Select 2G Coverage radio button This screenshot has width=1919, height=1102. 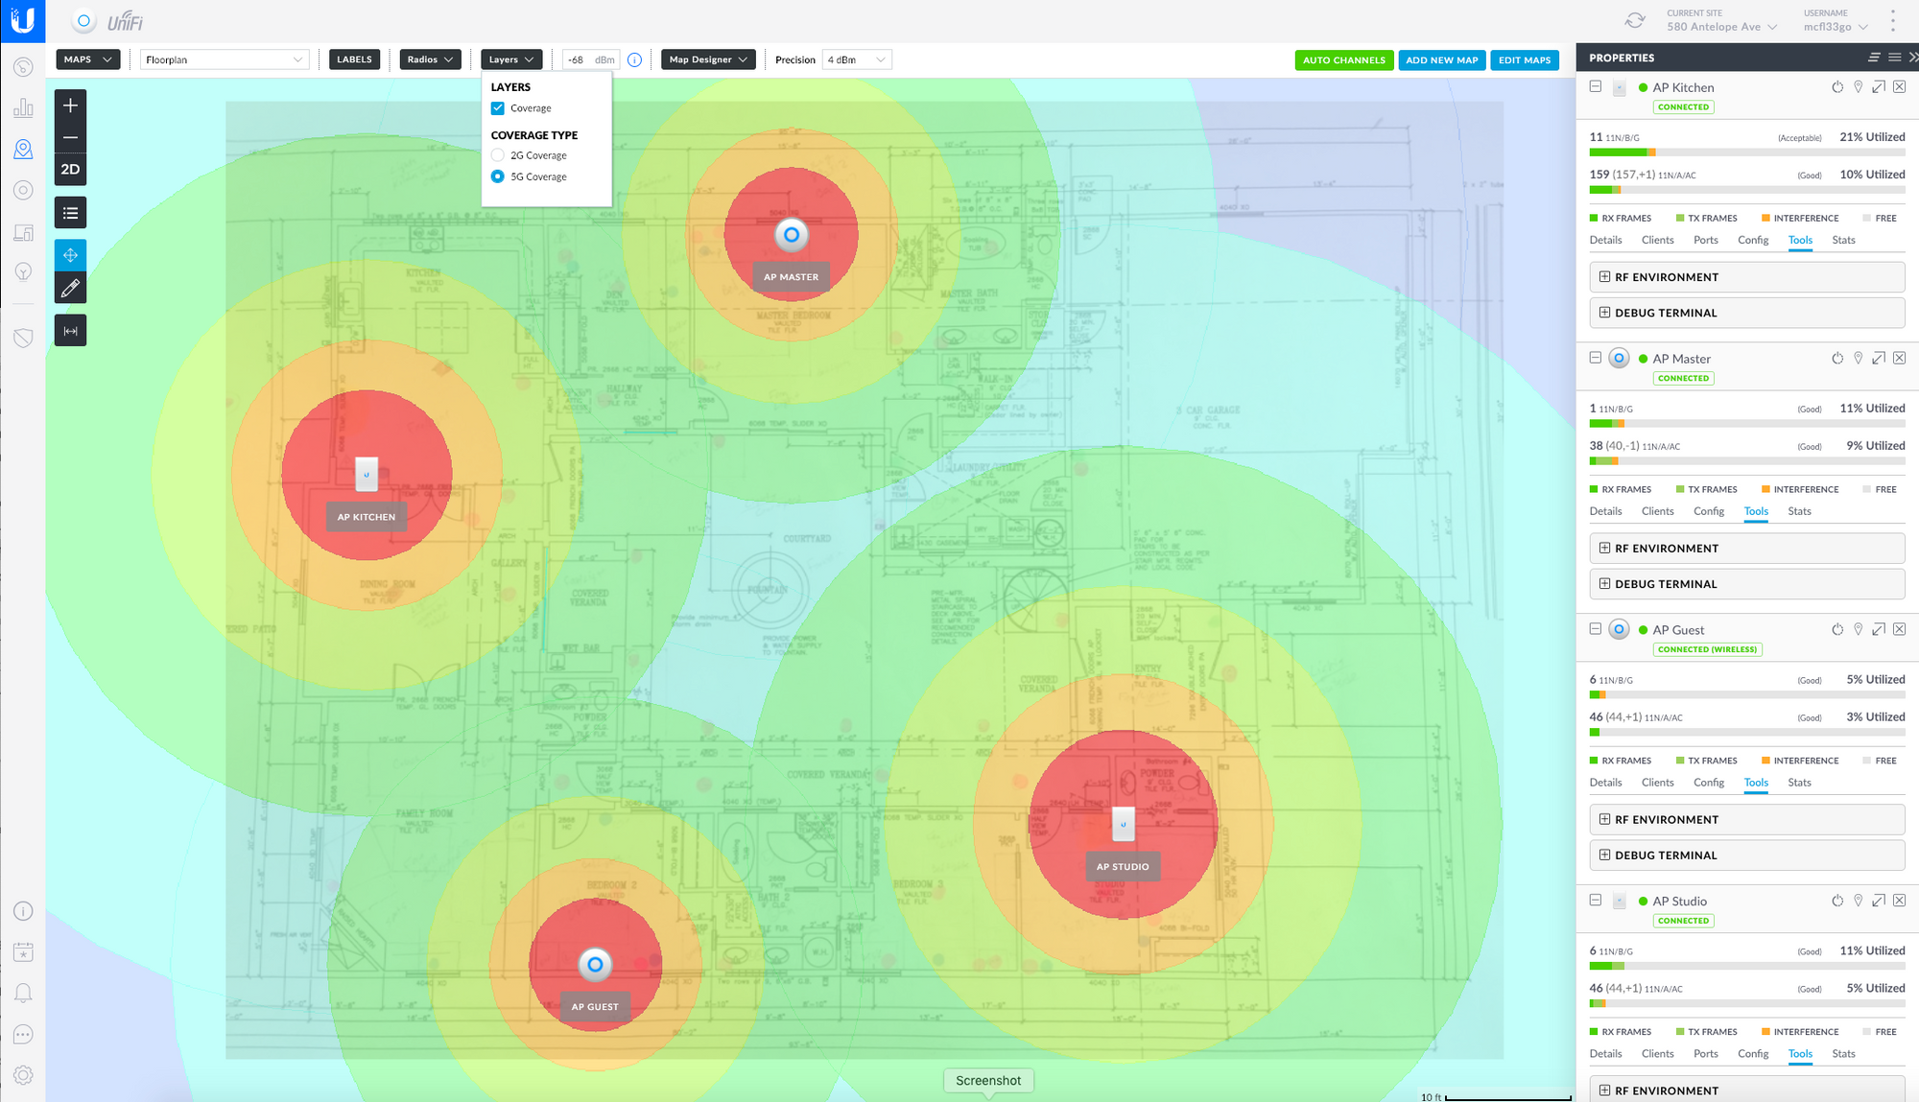(498, 155)
